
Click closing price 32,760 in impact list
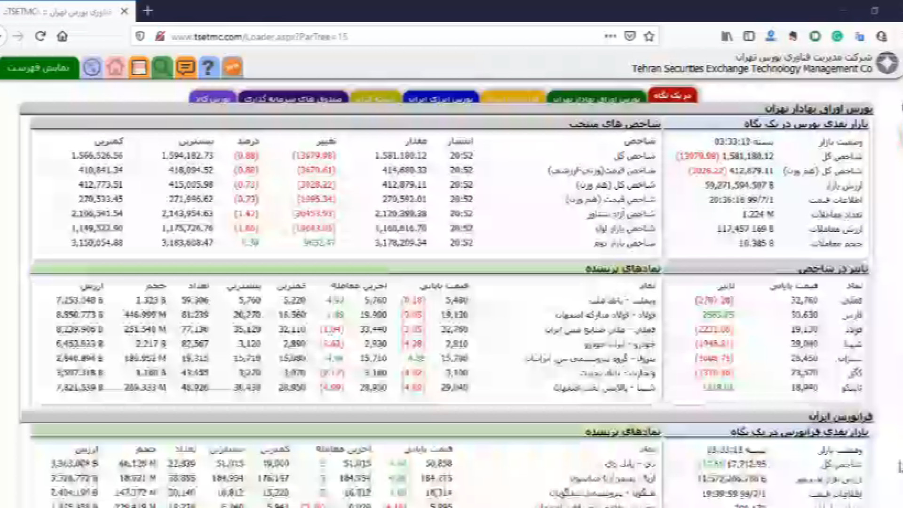[804, 300]
